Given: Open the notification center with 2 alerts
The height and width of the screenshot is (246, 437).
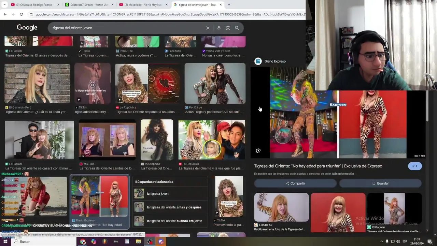Looking at the screenshot, I should tap(430, 242).
